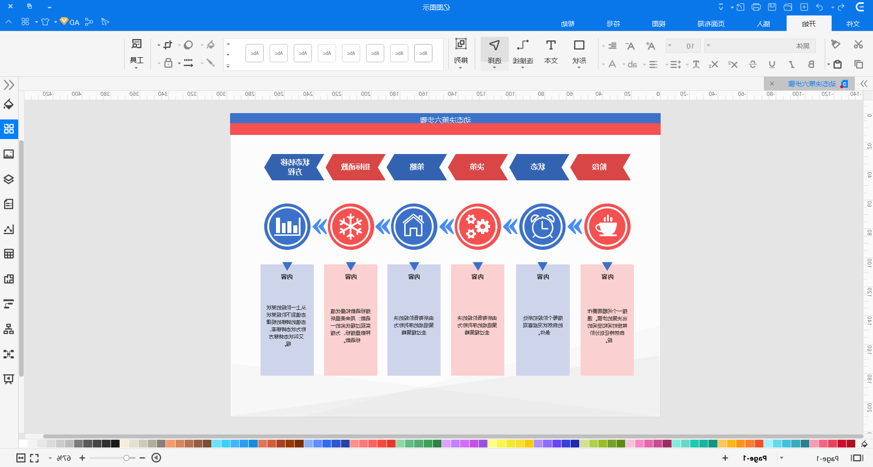The height and width of the screenshot is (467, 873).
Task: Switch to the 视图 View tab
Action: 658,24
